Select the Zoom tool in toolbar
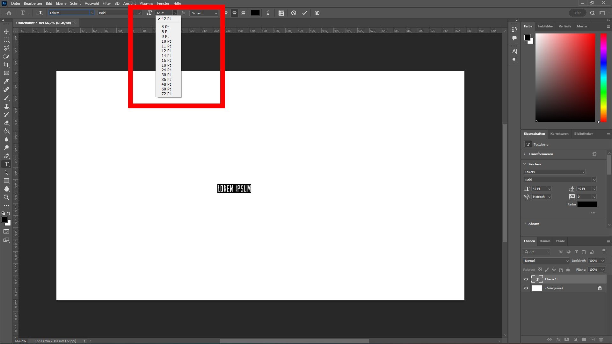This screenshot has width=612, height=344. click(x=6, y=197)
